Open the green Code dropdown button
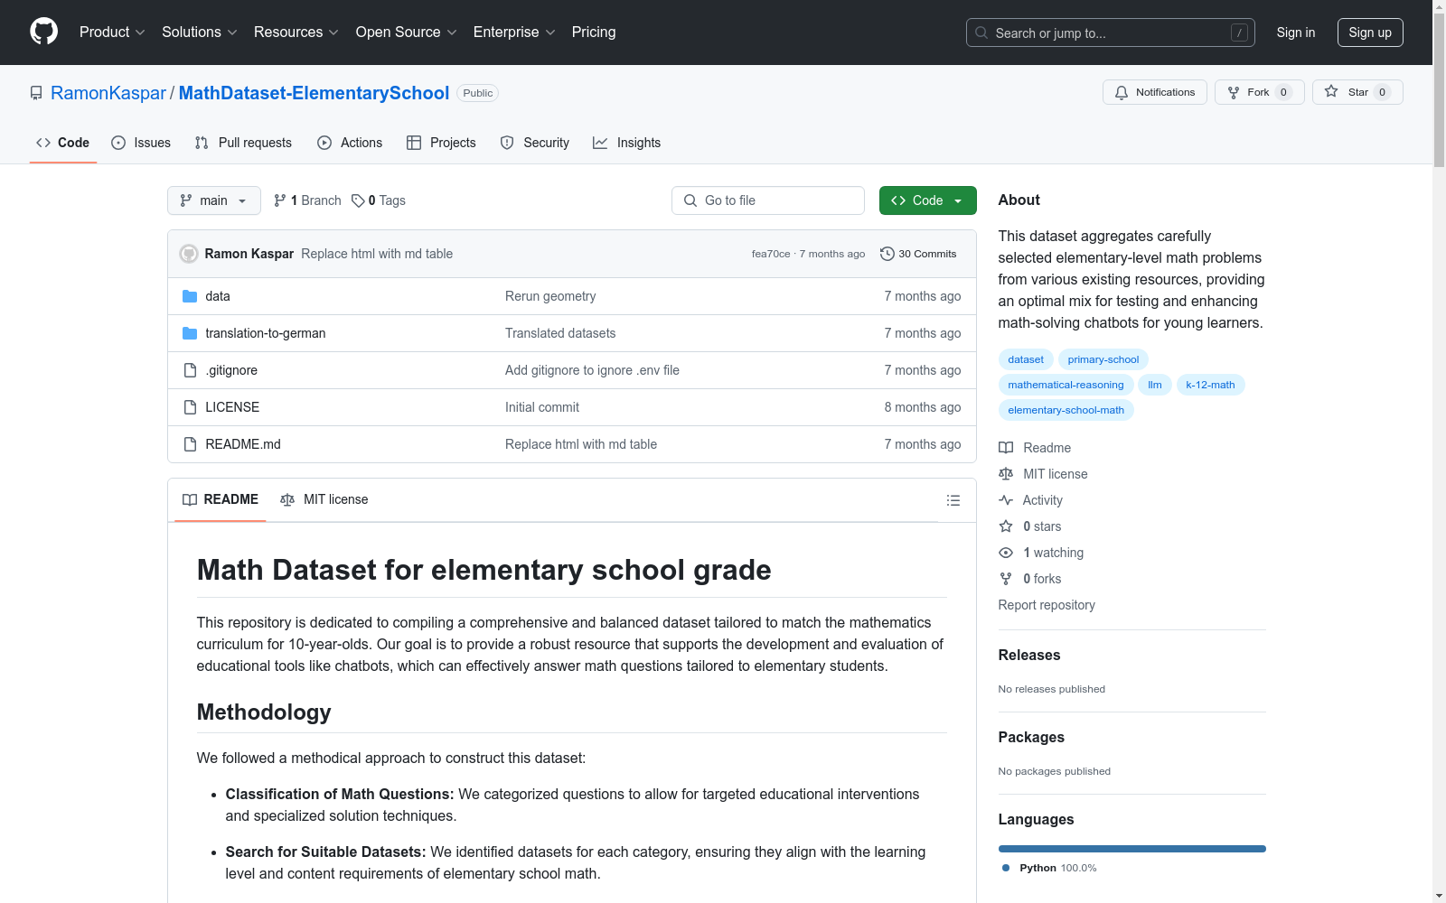Viewport: 1446px width, 903px height. [927, 200]
